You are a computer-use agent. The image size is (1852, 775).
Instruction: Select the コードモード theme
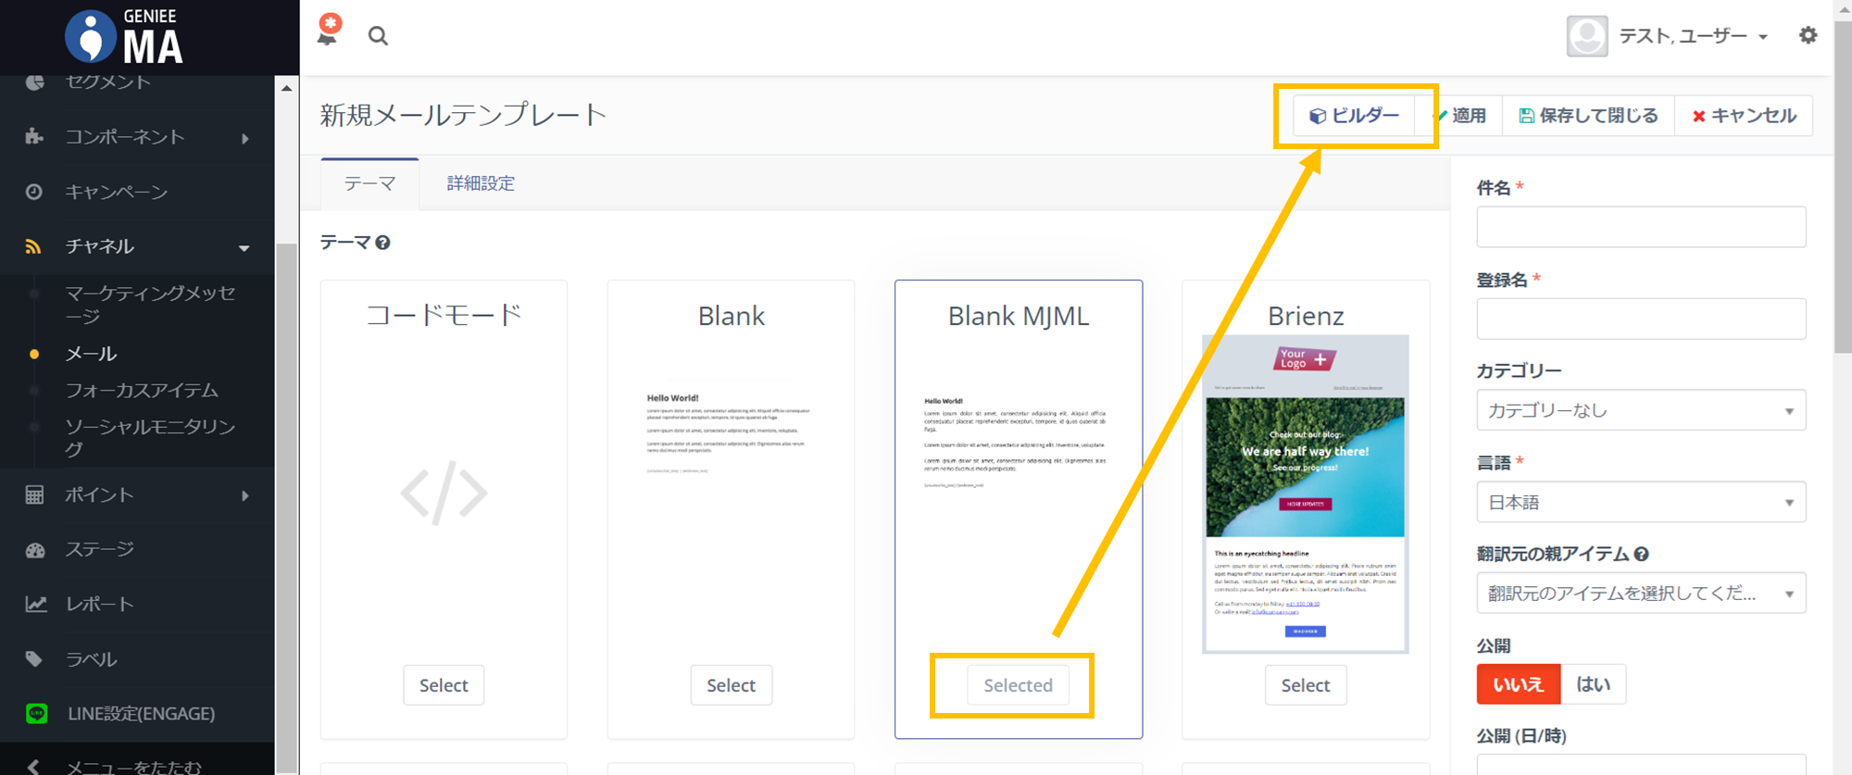[x=444, y=685]
